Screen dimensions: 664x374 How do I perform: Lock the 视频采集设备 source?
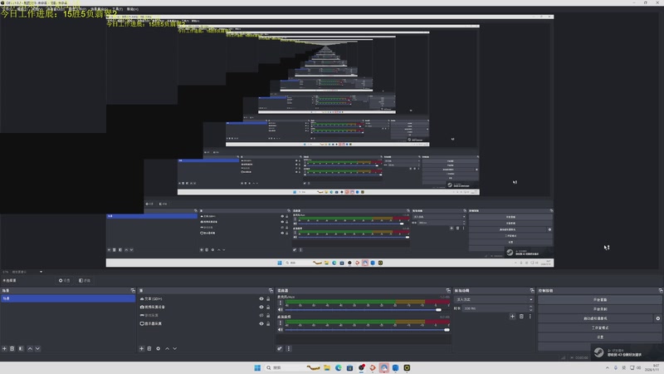point(268,307)
